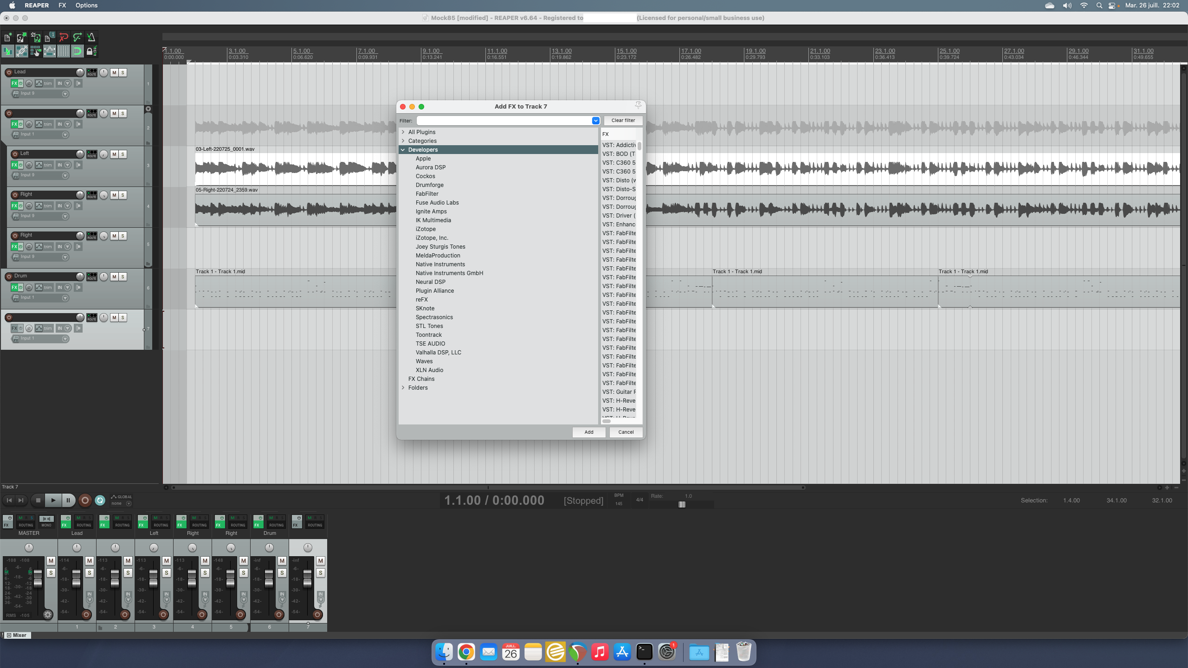The image size is (1188, 668).
Task: Mute the Drum track
Action: point(114,277)
